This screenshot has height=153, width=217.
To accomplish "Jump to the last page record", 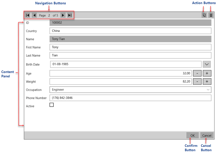I will [70, 15].
